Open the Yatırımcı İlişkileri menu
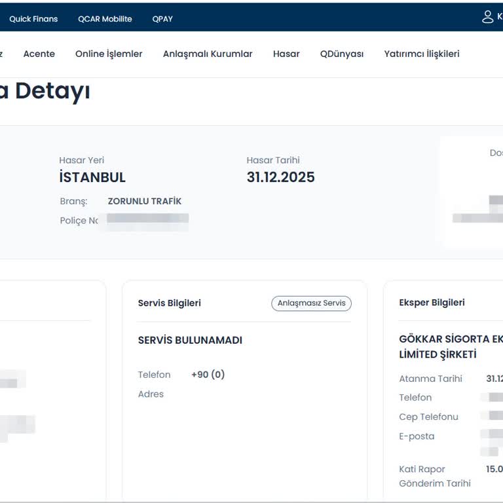This screenshot has width=503, height=503. (422, 54)
